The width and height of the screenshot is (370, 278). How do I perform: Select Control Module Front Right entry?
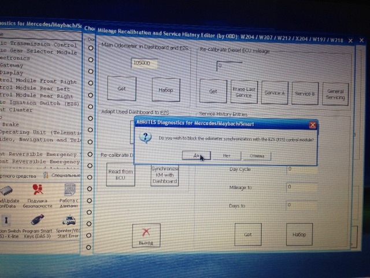pyautogui.click(x=39, y=81)
